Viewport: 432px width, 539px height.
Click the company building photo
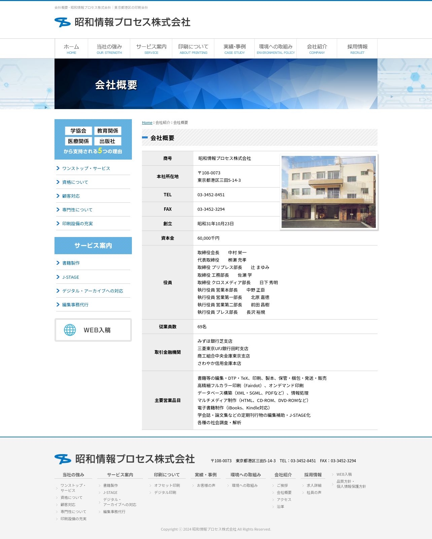tap(329, 192)
